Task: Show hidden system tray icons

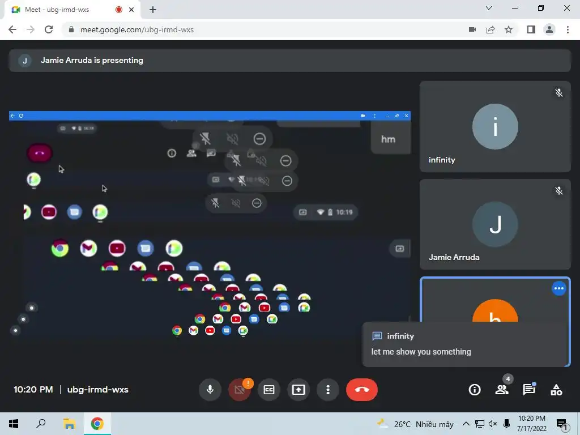Action: (466, 424)
